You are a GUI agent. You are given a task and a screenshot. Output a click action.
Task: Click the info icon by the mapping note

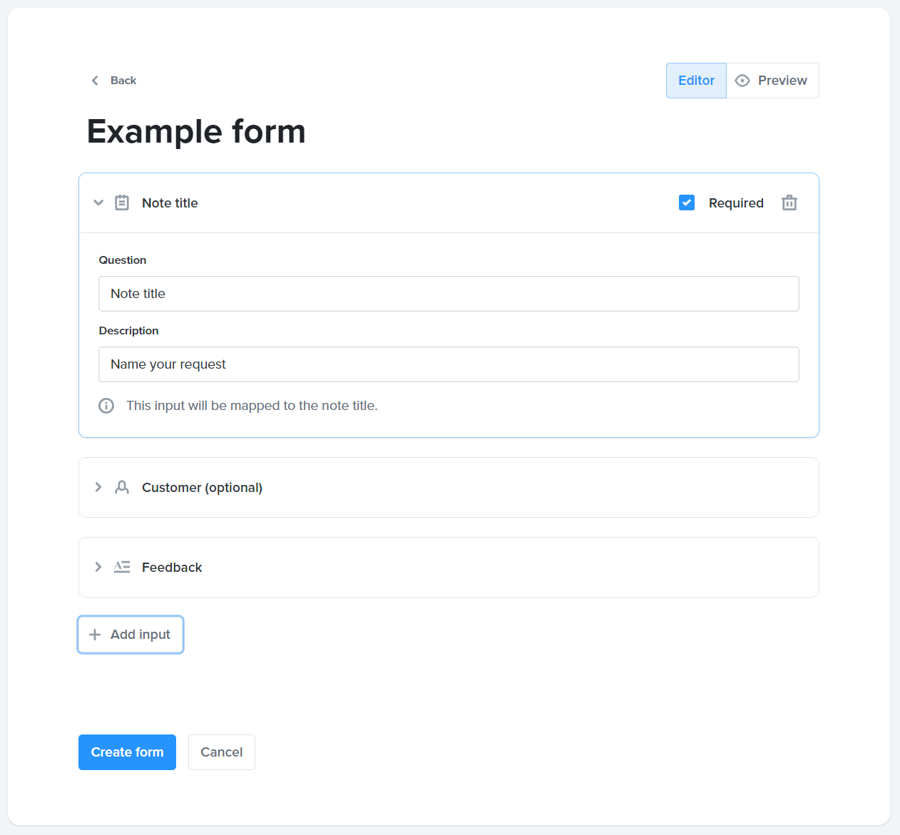pyautogui.click(x=106, y=406)
